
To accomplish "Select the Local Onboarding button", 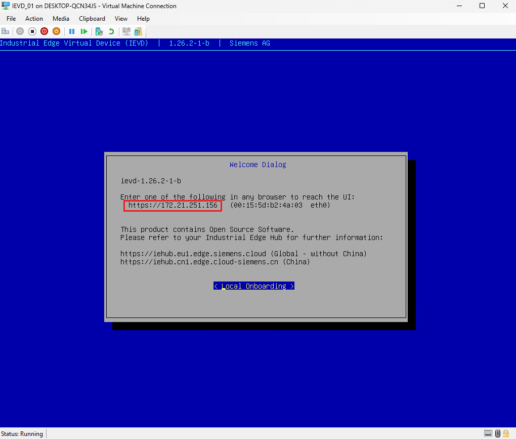I will click(x=253, y=286).
